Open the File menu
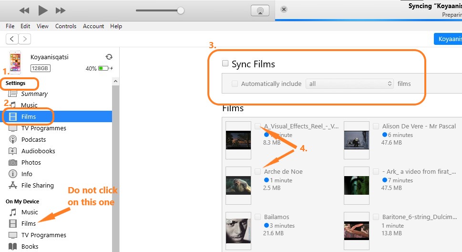Viewport: 462px width, 252px height. [10, 26]
